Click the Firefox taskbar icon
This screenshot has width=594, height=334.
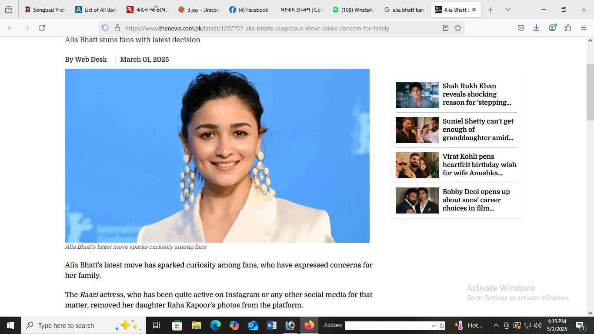pos(309,325)
